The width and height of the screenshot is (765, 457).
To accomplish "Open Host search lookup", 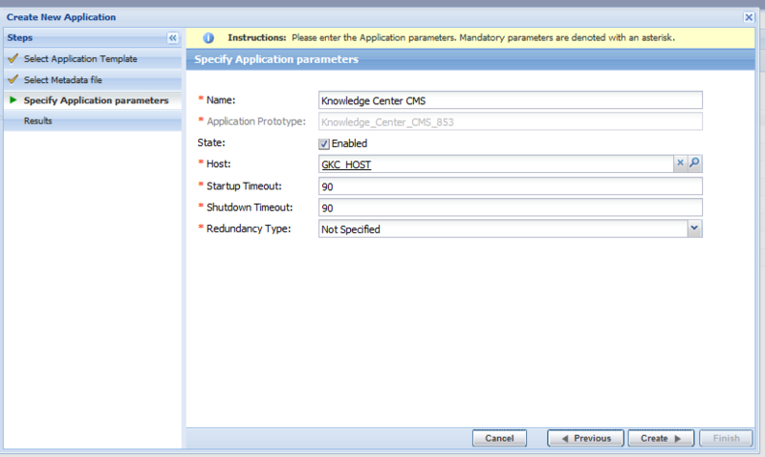I will pyautogui.click(x=694, y=163).
